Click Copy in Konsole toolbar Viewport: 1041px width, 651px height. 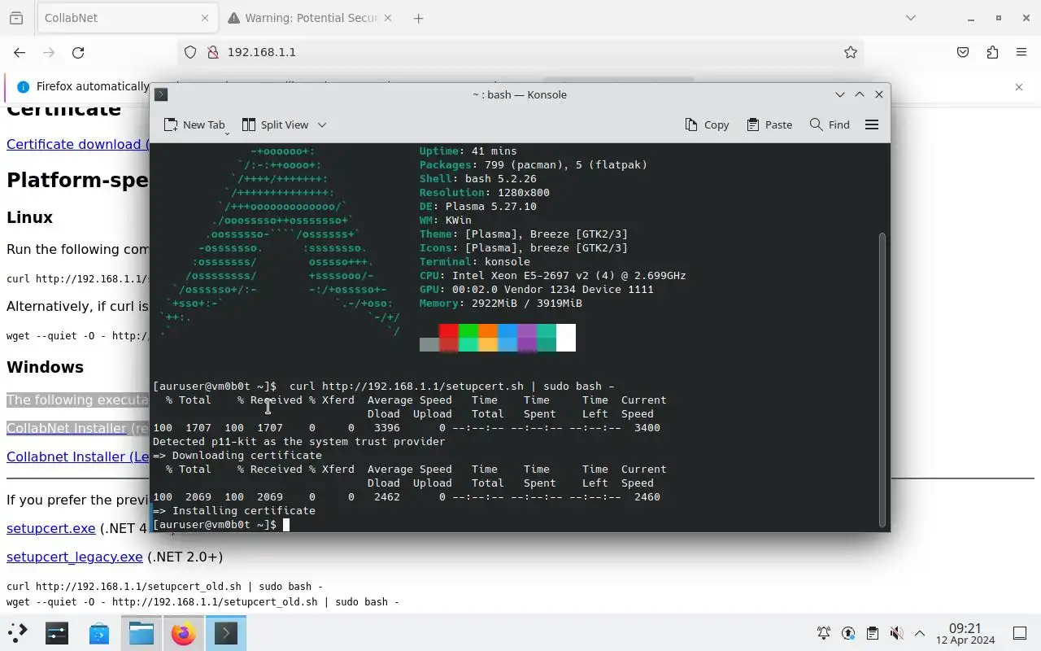point(707,125)
